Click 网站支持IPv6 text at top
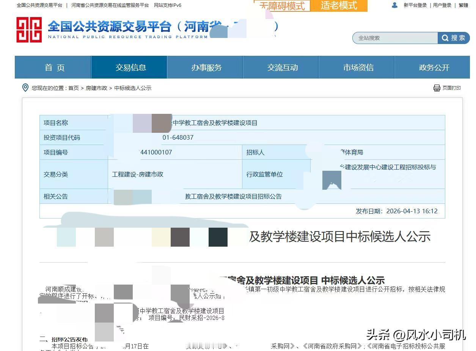 pos(168,5)
